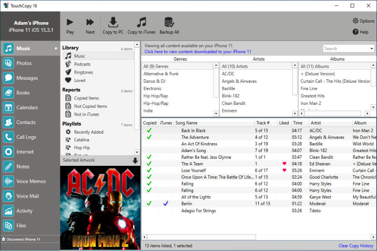Screen dimensions: 377x251
Task: Sort by the Liked column header
Action: pos(284,123)
